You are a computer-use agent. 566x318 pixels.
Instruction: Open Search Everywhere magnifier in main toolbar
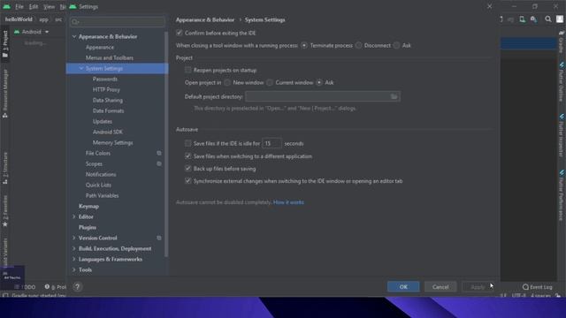pyautogui.click(x=548, y=19)
